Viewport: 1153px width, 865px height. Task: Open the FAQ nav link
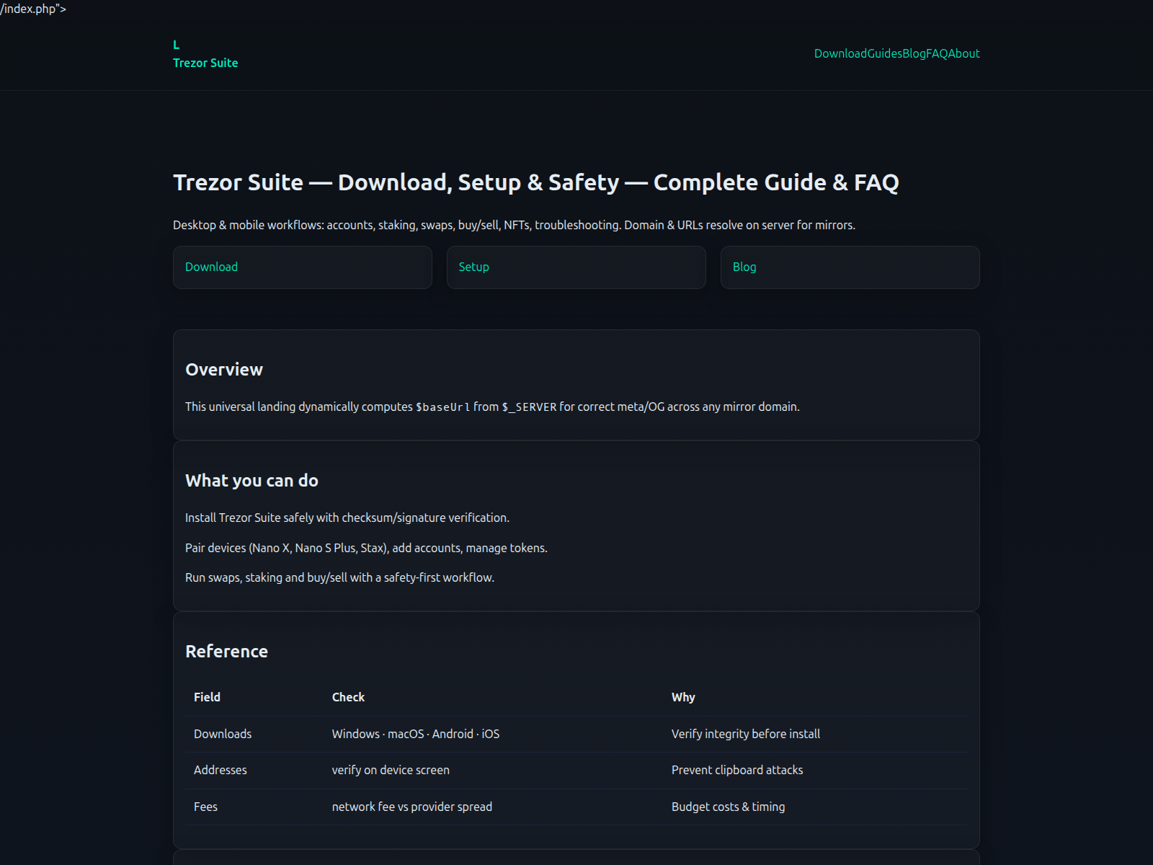tap(937, 53)
